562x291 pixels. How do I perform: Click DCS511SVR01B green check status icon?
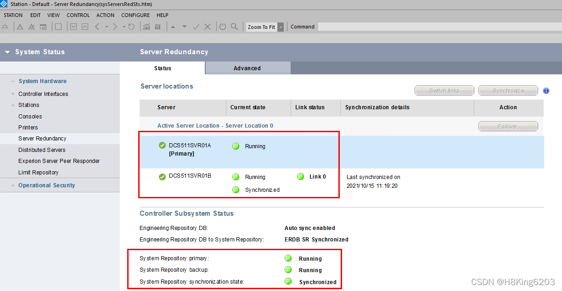(x=162, y=177)
